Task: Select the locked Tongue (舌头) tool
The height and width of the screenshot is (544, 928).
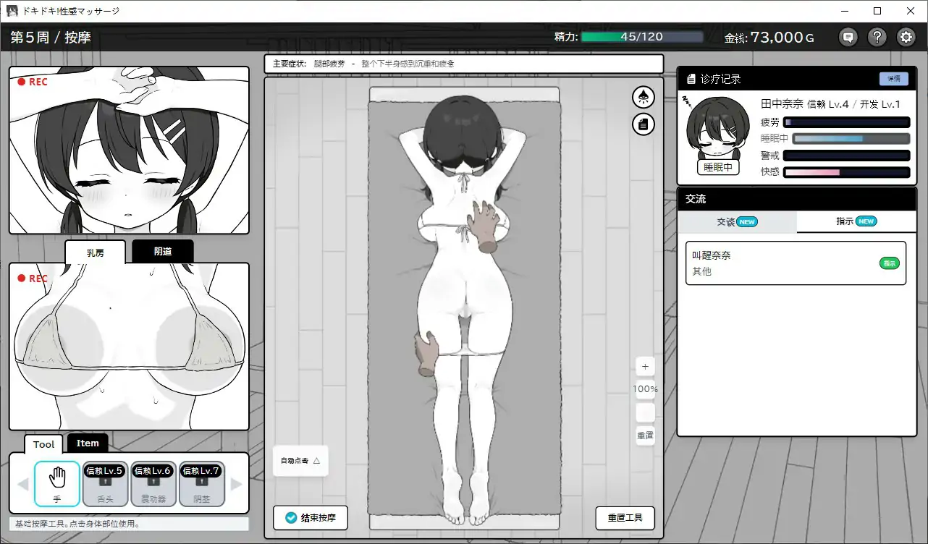Action: [104, 484]
